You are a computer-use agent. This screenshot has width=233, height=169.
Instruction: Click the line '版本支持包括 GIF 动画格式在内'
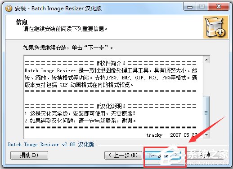(79, 85)
